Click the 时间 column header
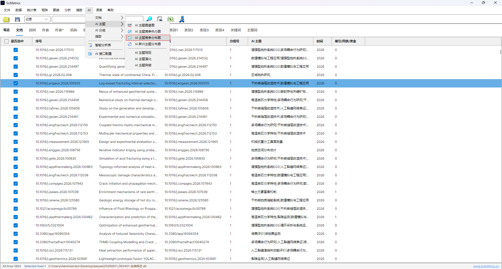The height and width of the screenshot is (269, 502). coord(322,41)
